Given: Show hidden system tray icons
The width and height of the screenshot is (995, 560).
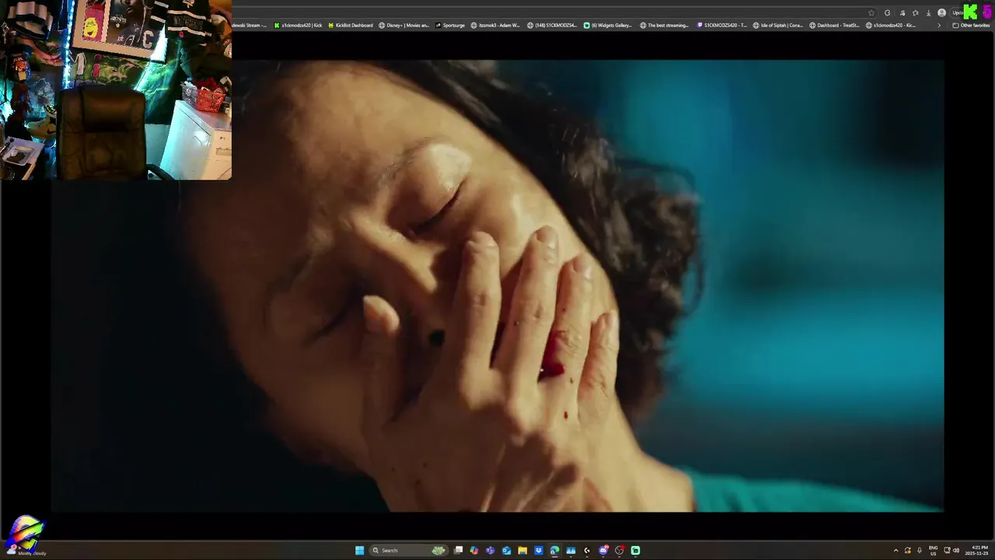Looking at the screenshot, I should (x=895, y=550).
